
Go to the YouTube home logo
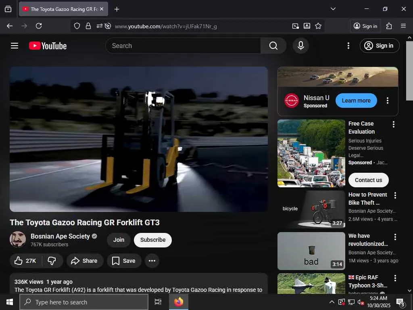pyautogui.click(x=48, y=46)
